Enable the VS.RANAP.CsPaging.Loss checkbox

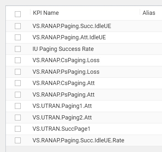click(18, 60)
